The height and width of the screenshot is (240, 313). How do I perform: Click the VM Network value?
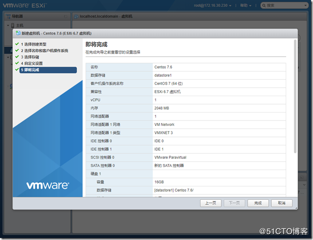tap(164, 124)
